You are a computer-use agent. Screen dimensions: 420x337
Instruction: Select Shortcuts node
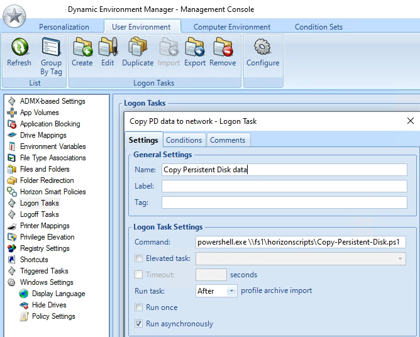click(x=34, y=260)
